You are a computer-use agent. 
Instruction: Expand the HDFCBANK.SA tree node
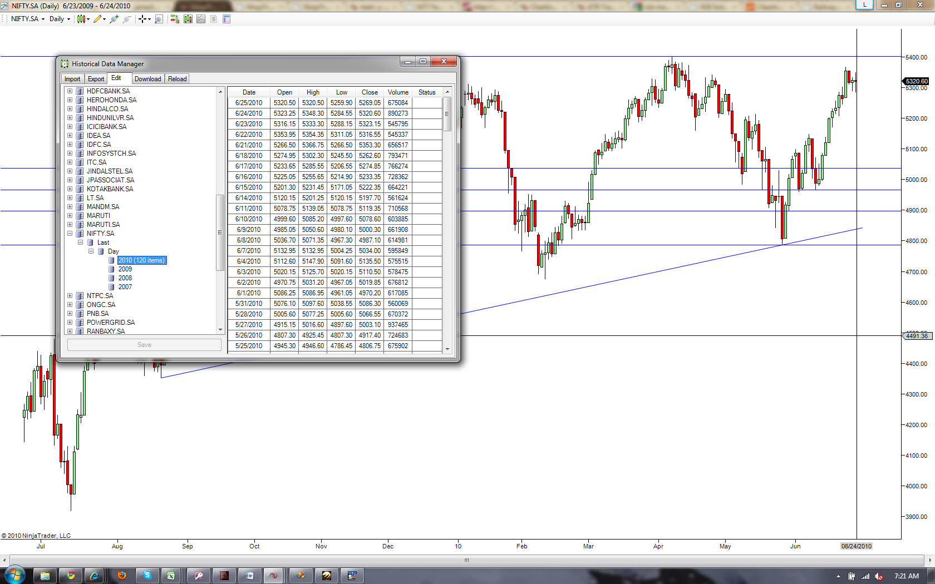[70, 91]
